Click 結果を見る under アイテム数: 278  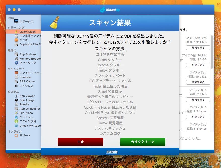click(198, 48)
